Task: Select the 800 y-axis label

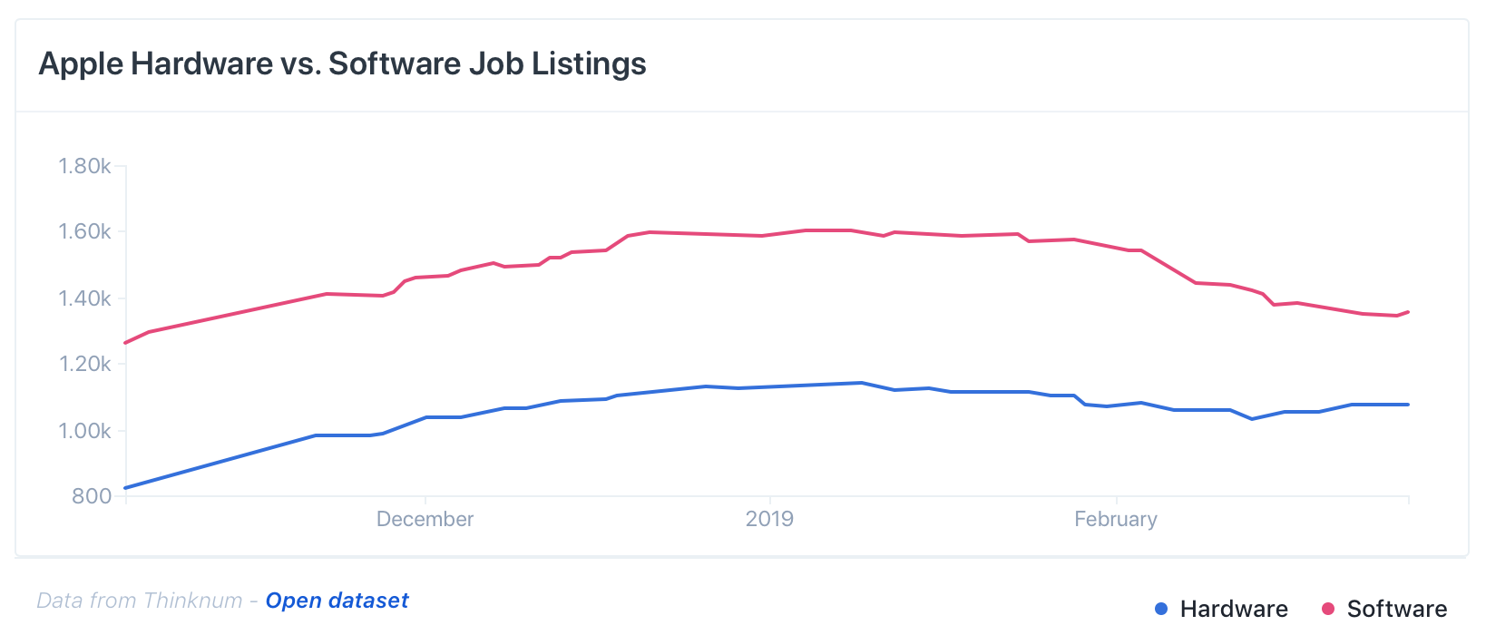Action: pos(92,496)
